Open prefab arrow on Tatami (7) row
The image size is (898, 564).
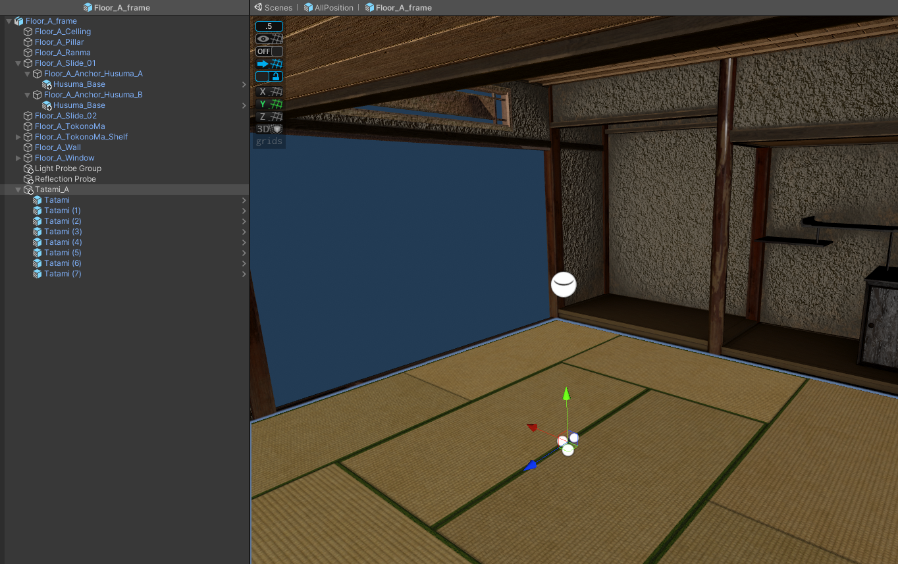coord(244,274)
